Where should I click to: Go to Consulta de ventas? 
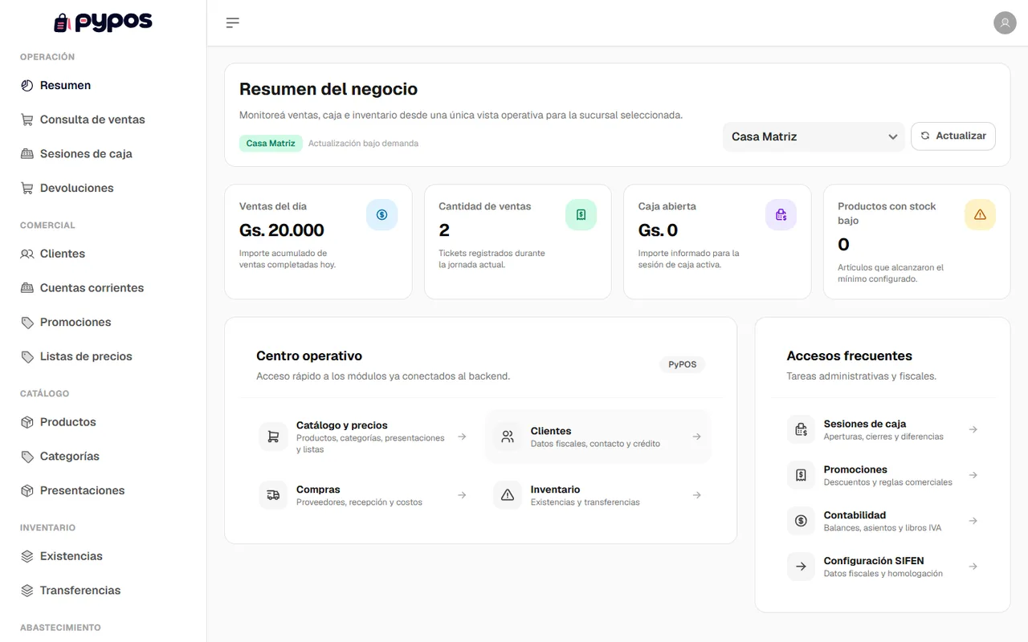[103, 120]
